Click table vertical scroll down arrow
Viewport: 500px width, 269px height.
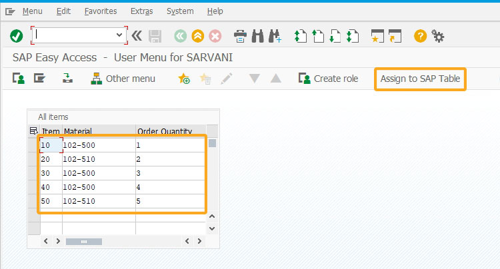pos(212,228)
